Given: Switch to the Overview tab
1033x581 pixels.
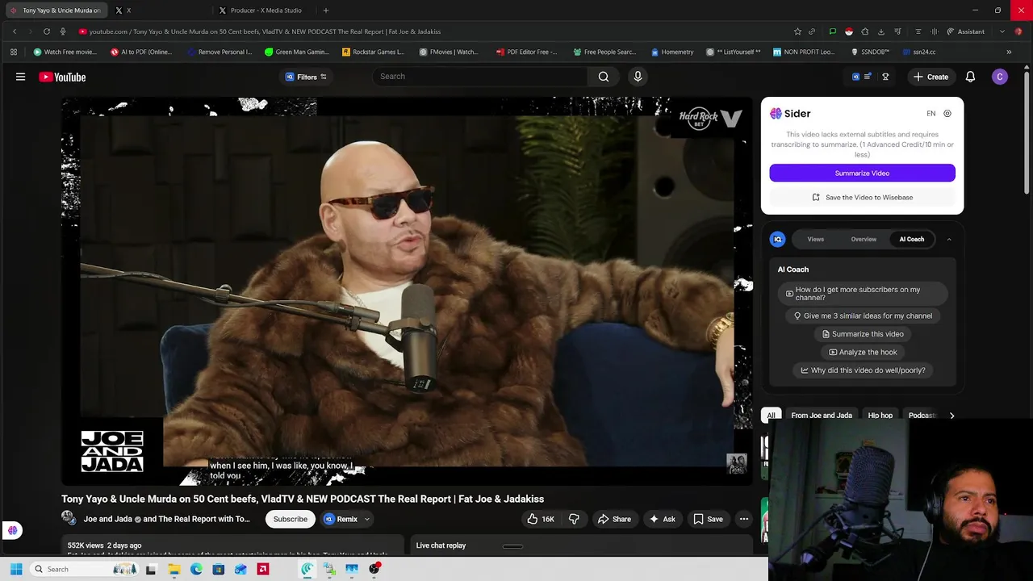Looking at the screenshot, I should (x=864, y=239).
